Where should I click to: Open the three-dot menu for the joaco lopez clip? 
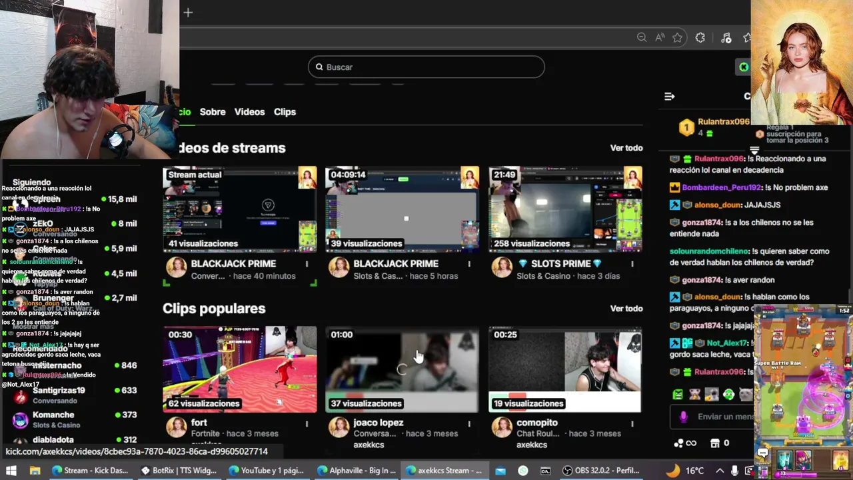pyautogui.click(x=469, y=423)
